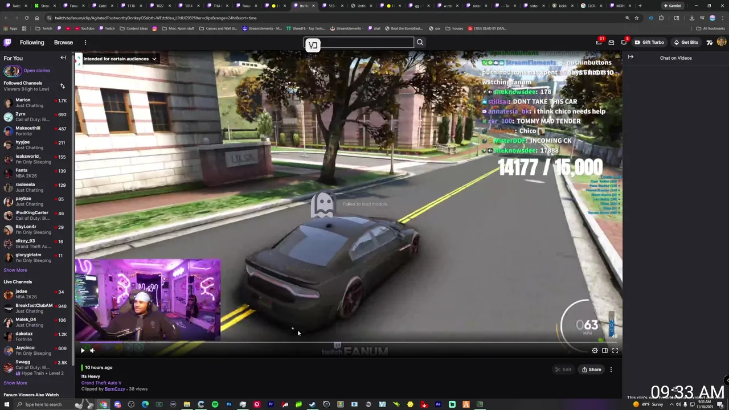This screenshot has height=410, width=729.
Task: Open clip options three-dot menu
Action: coord(611,370)
